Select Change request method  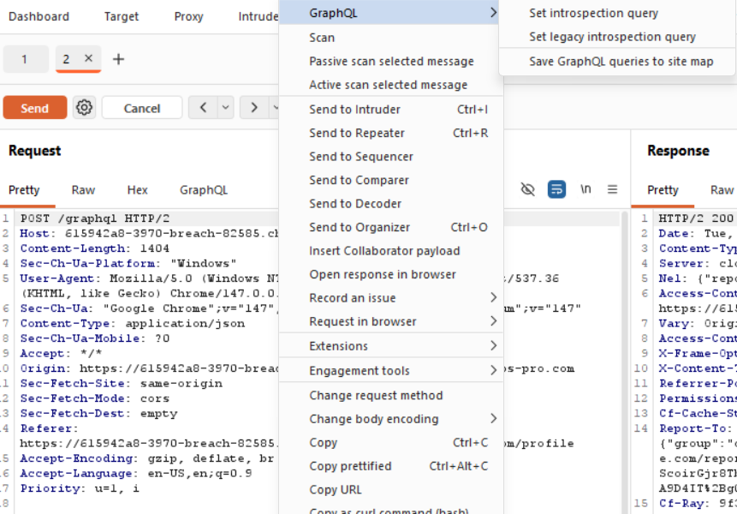pos(389,396)
